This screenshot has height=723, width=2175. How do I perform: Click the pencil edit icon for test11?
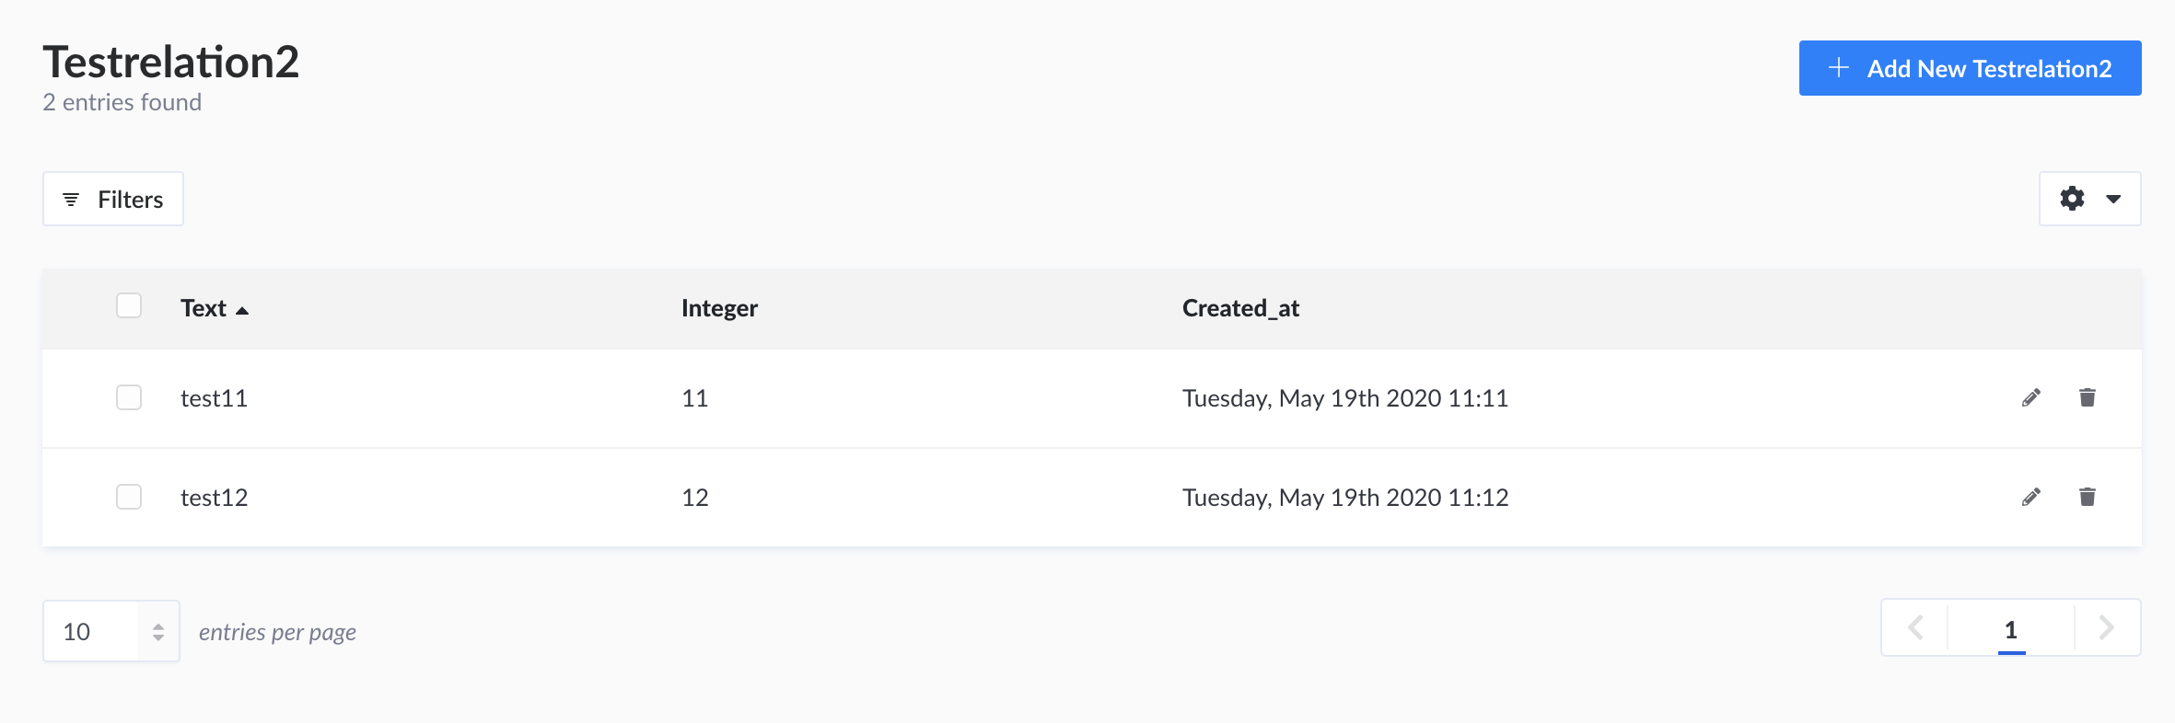pos(2031,397)
